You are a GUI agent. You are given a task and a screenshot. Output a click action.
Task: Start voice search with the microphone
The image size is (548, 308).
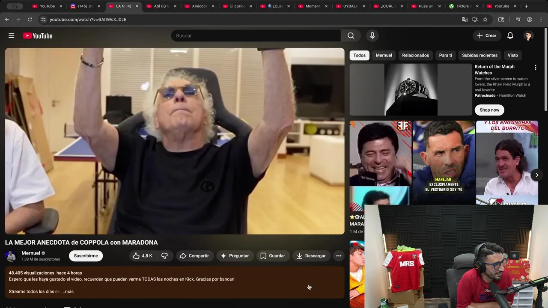(372, 36)
